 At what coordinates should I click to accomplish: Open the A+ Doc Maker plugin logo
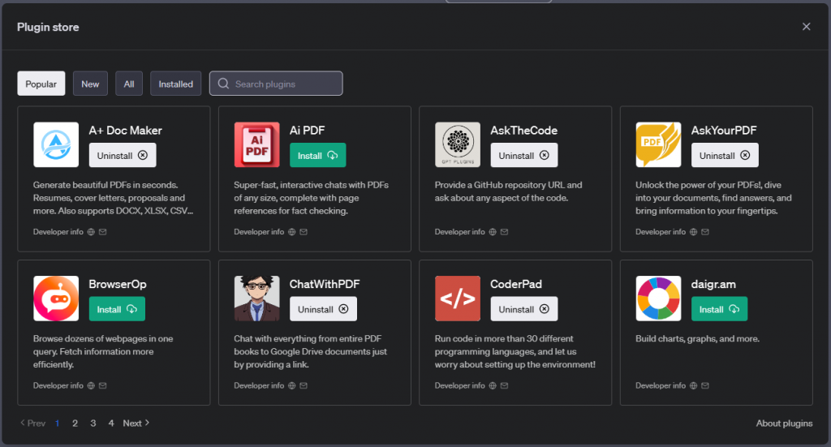[56, 144]
